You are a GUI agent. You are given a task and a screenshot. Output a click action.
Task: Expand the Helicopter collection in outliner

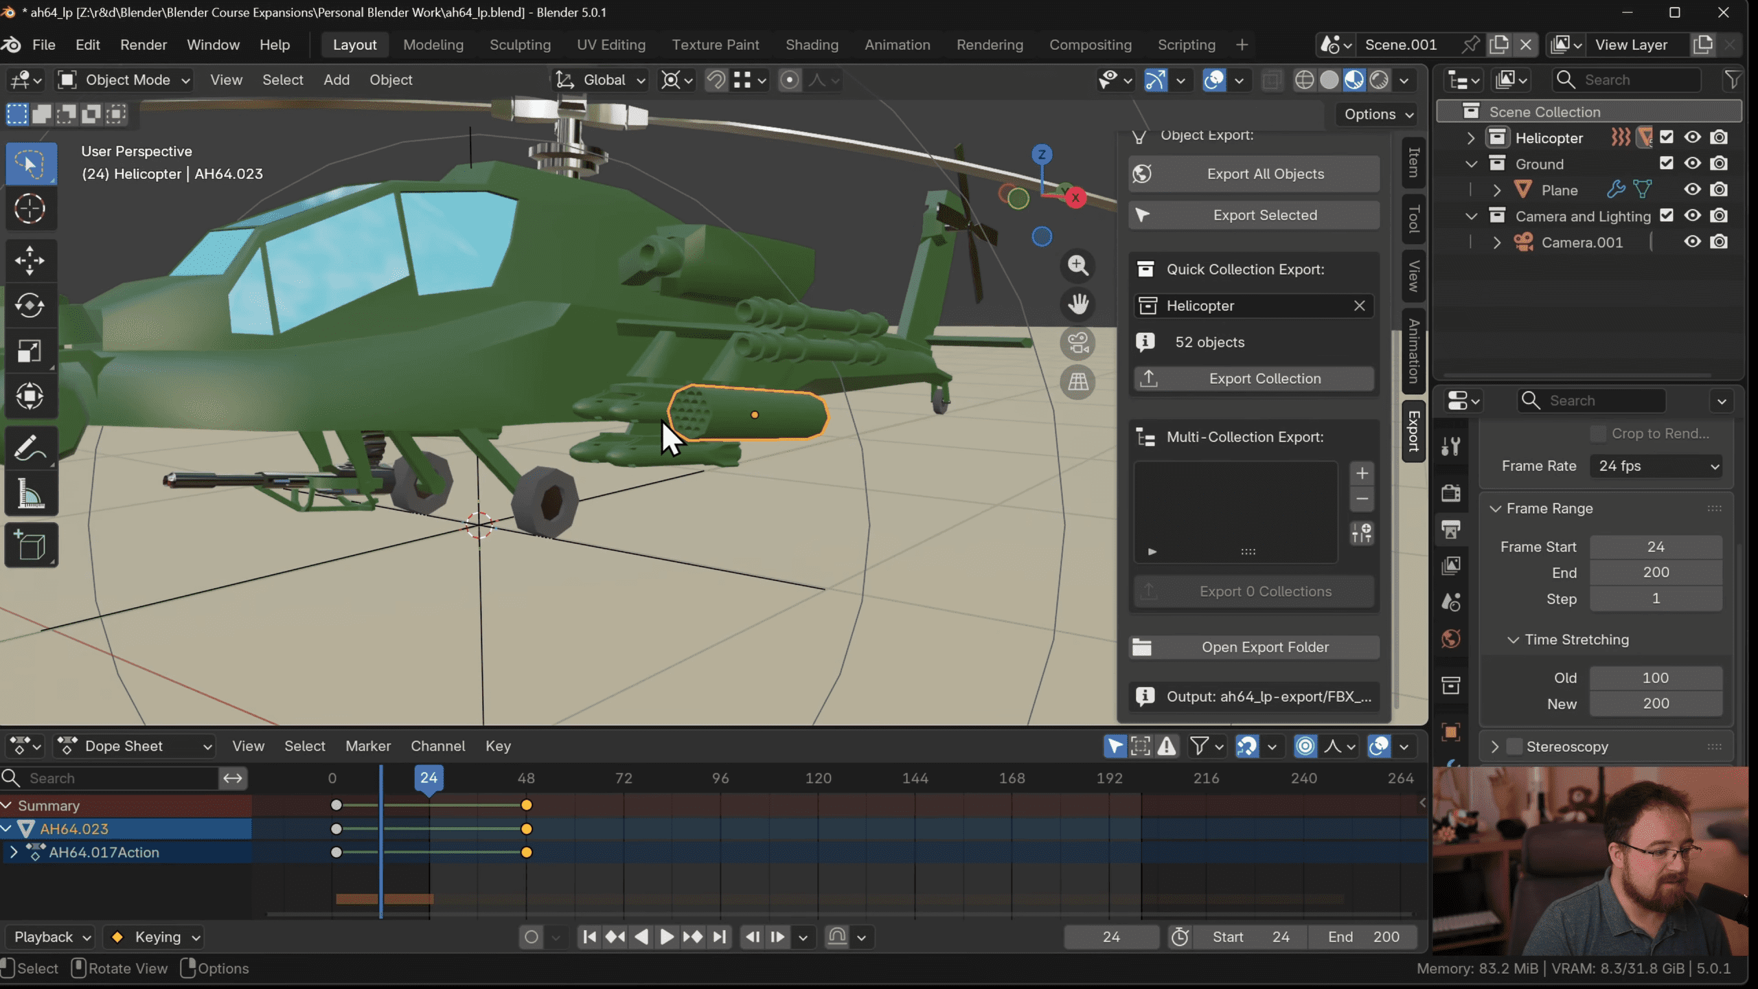(x=1470, y=138)
